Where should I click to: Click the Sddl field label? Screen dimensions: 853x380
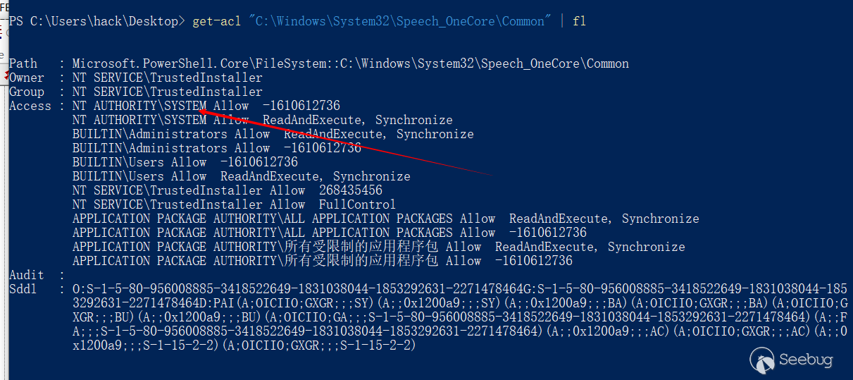23,289
